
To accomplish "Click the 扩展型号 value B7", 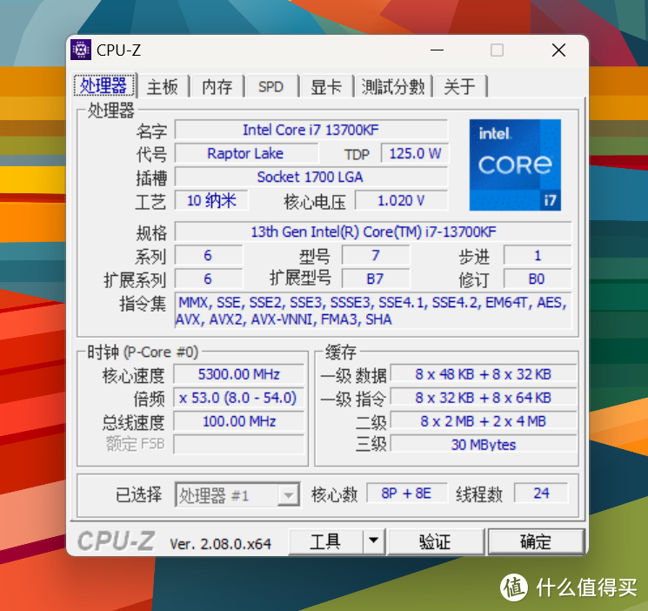I will click(x=376, y=279).
